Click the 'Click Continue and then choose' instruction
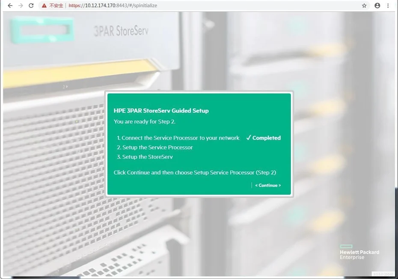The image size is (398, 279). click(195, 172)
